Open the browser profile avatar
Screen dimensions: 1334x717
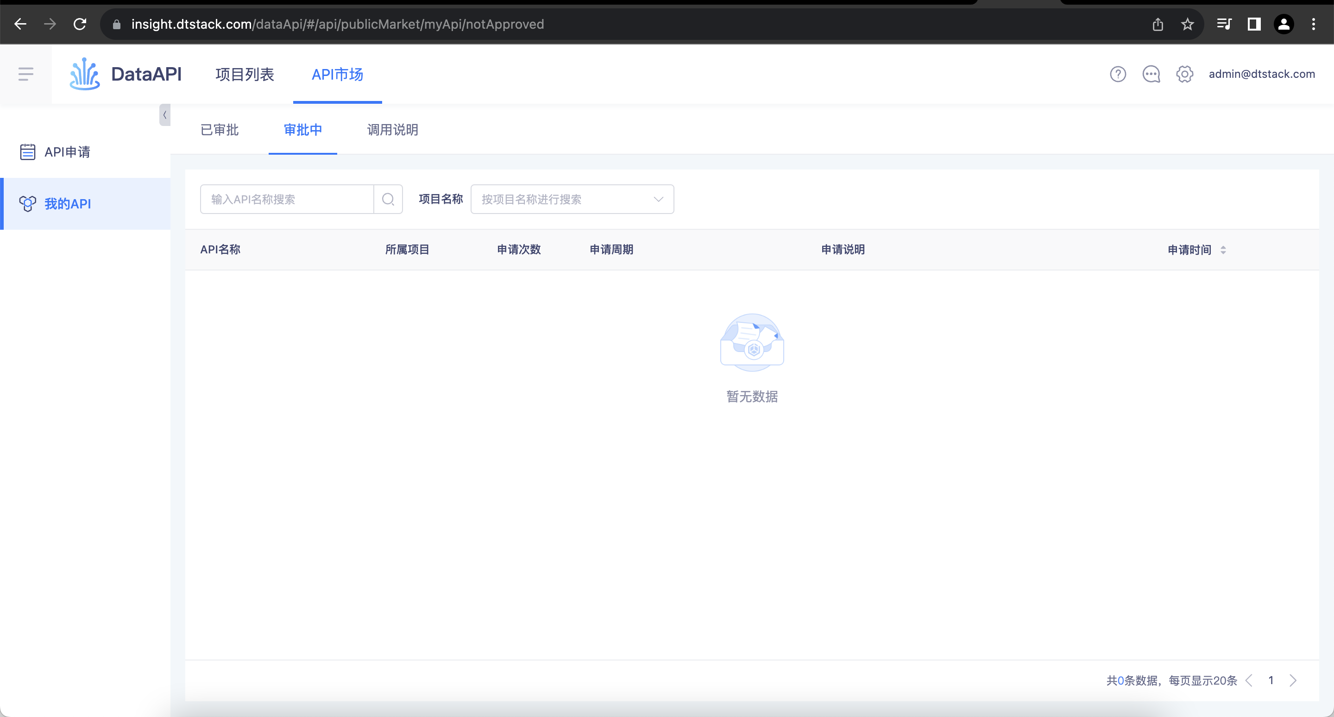tap(1284, 25)
